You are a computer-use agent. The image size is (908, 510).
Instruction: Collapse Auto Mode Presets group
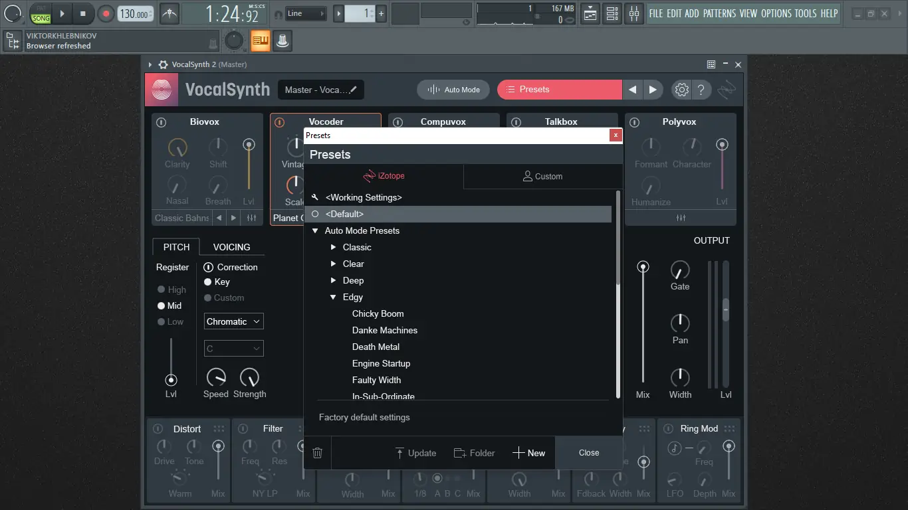[315, 231]
